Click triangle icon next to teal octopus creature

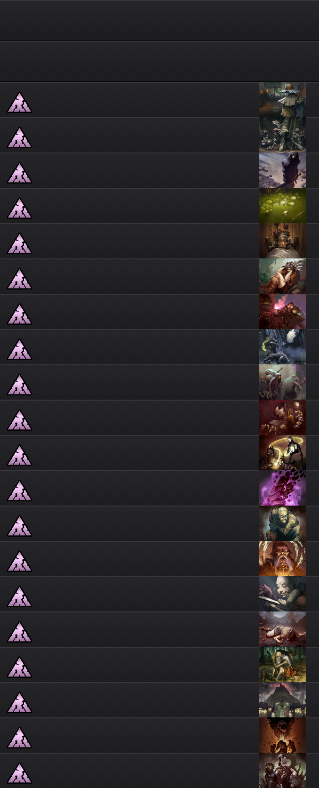(19, 385)
